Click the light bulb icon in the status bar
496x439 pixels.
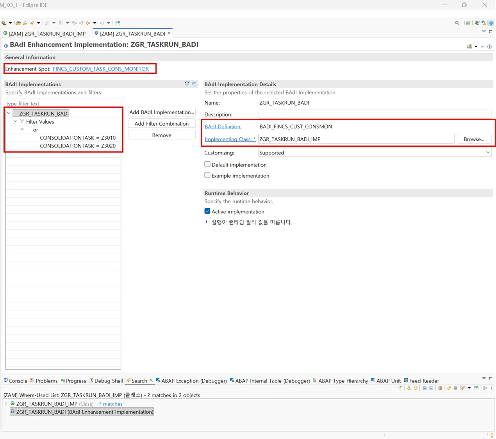(x=492, y=435)
